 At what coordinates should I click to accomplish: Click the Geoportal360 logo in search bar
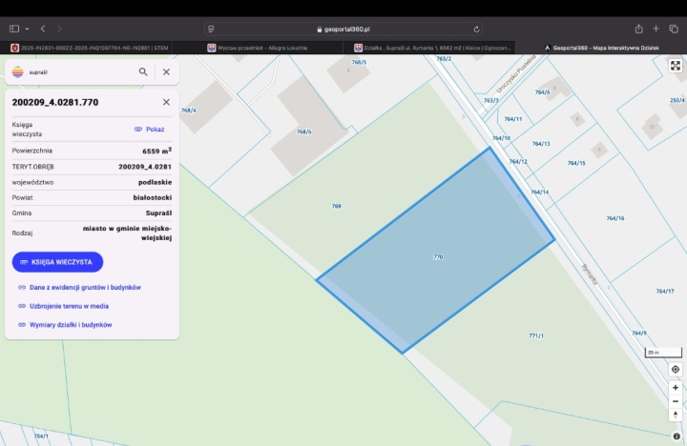19,71
